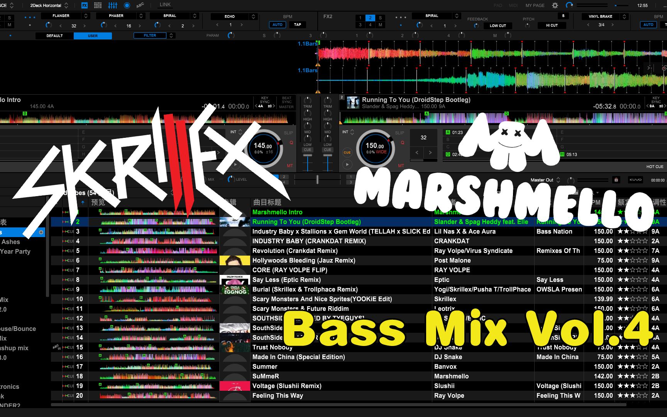Toggle FX1 BPM AUTO mode

[278, 25]
